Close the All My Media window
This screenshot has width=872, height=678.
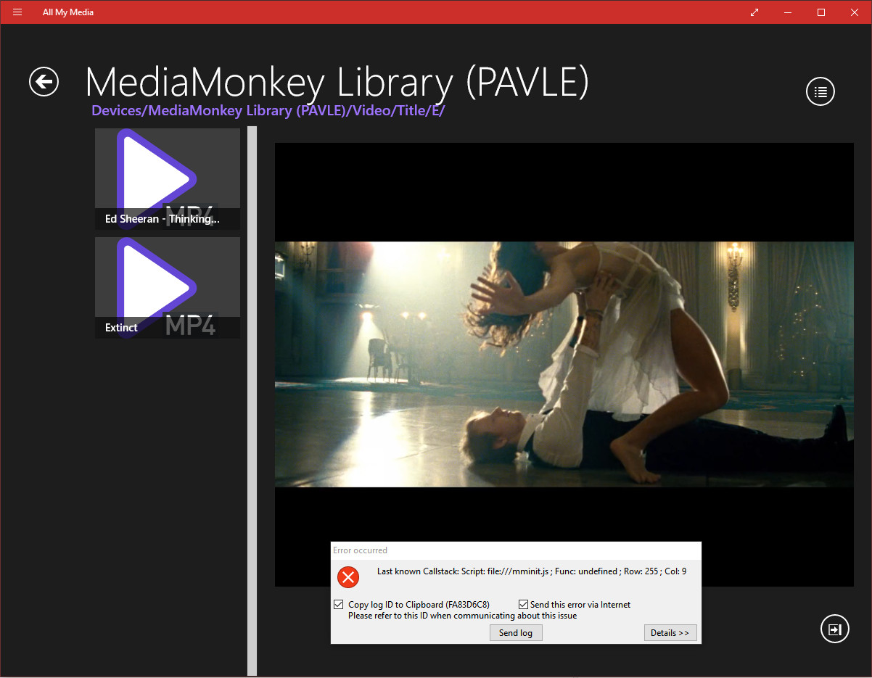click(855, 12)
